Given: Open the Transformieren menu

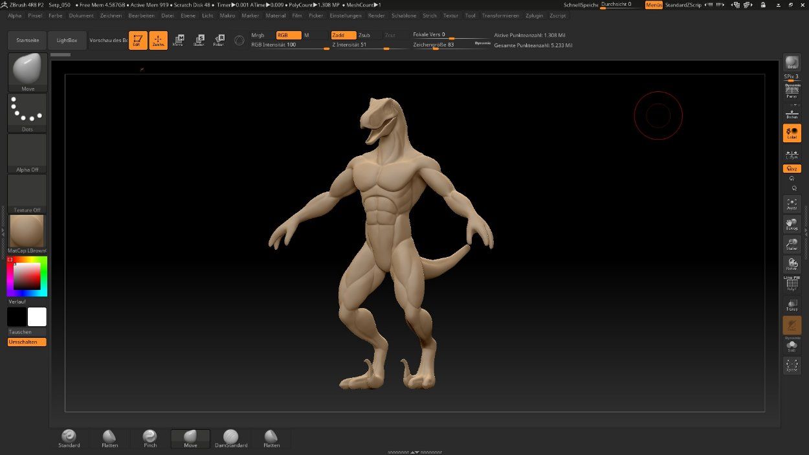Looking at the screenshot, I should point(500,16).
